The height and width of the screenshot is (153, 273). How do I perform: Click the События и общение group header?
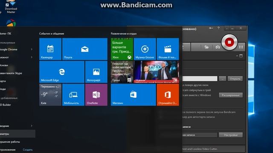pos(52,34)
